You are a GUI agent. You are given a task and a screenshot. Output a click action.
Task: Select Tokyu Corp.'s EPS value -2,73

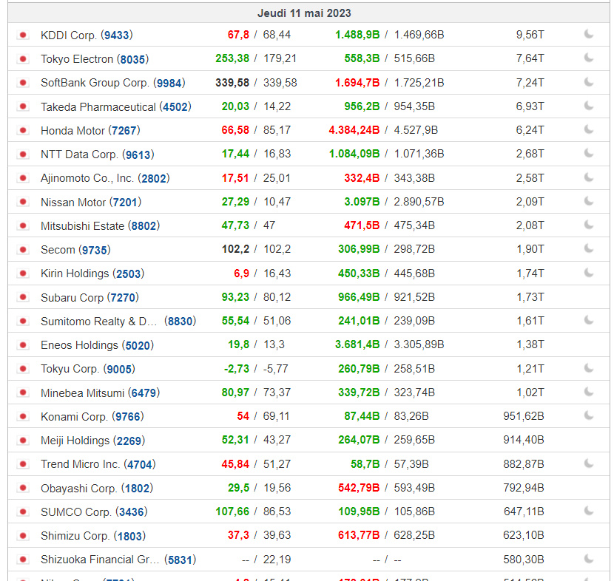pos(237,369)
